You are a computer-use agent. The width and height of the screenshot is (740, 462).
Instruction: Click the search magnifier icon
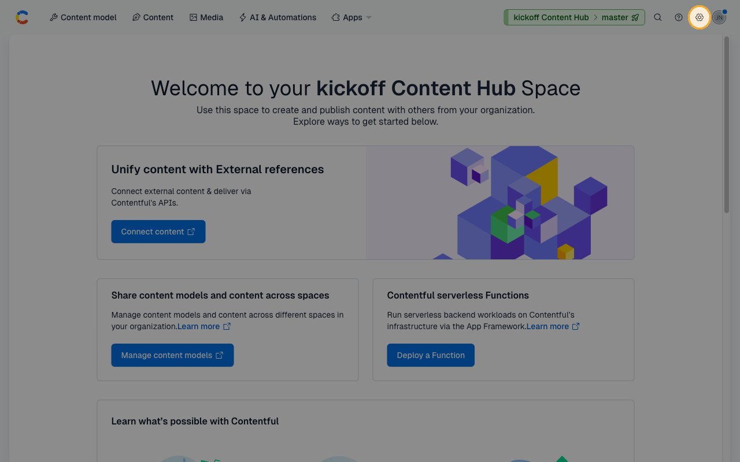tap(658, 17)
